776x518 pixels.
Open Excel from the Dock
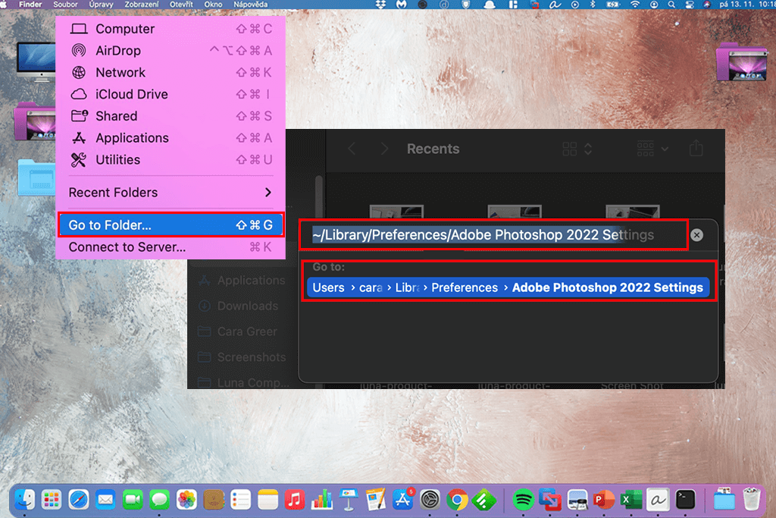click(x=631, y=500)
